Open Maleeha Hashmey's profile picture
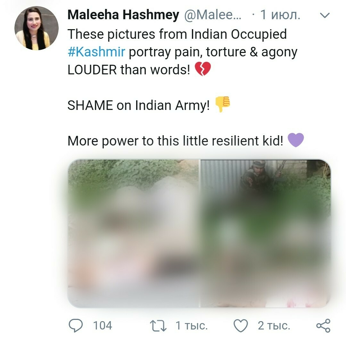The height and width of the screenshot is (341, 346). (37, 28)
